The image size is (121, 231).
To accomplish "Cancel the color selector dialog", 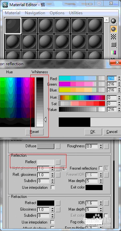I will pyautogui.click(x=112, y=132).
